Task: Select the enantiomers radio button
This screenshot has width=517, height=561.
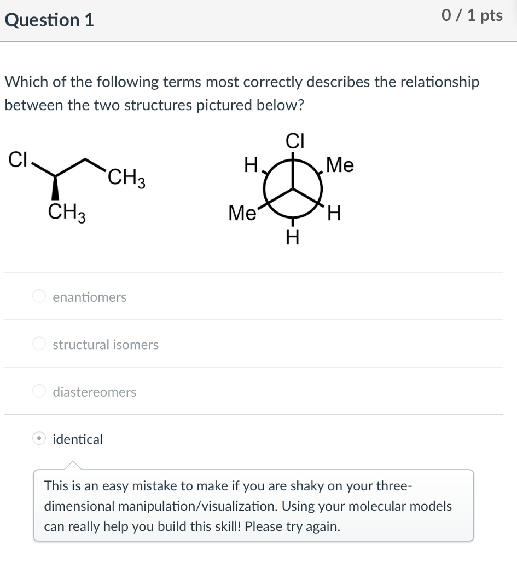Action: coord(39,296)
